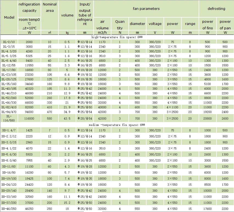The image size is (234, 212).
Task: Click the Nominal area column header
Action: pyautogui.click(x=50, y=7)
